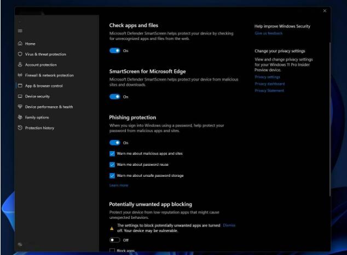This screenshot has height=255, width=347.
Task: Switch off the Phishing protection toggle
Action: click(x=114, y=143)
